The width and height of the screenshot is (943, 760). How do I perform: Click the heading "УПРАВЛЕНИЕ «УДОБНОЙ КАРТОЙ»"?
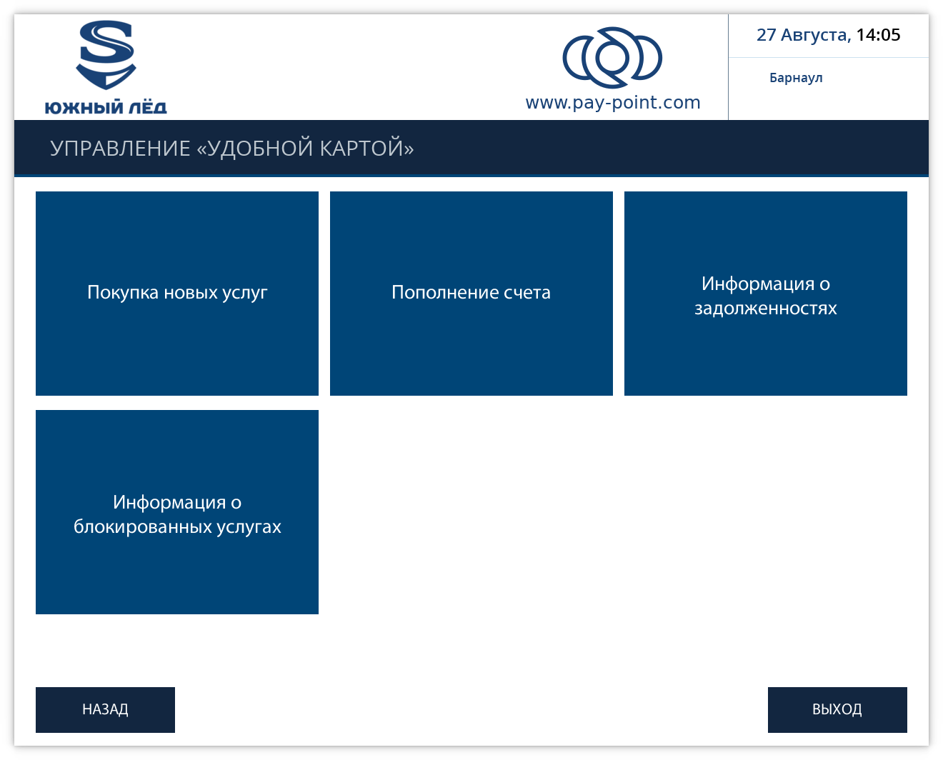(232, 148)
